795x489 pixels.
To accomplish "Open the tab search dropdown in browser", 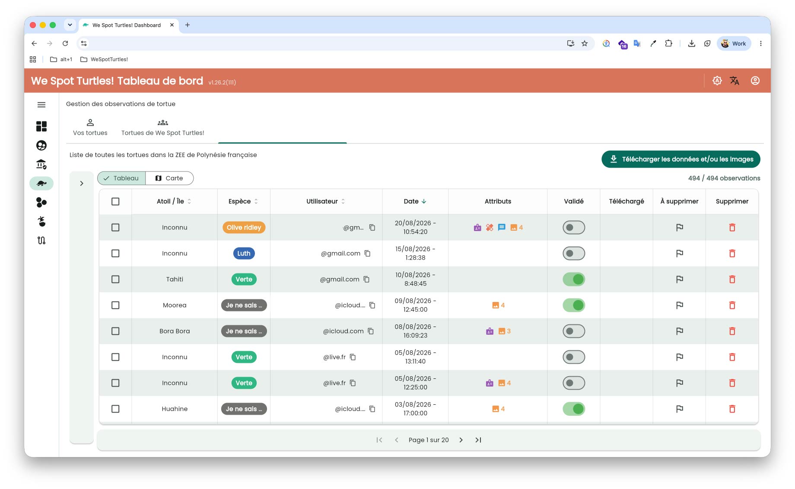I will tap(70, 25).
